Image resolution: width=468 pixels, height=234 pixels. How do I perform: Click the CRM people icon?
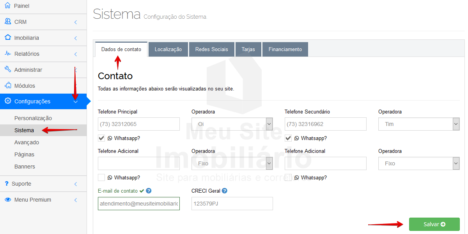click(7, 21)
